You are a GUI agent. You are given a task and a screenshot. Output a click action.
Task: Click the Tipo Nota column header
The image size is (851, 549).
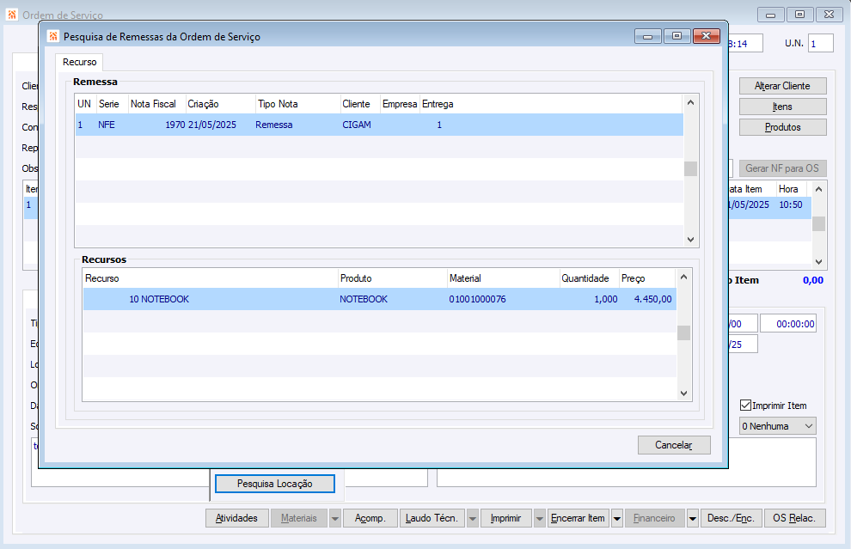(298, 104)
